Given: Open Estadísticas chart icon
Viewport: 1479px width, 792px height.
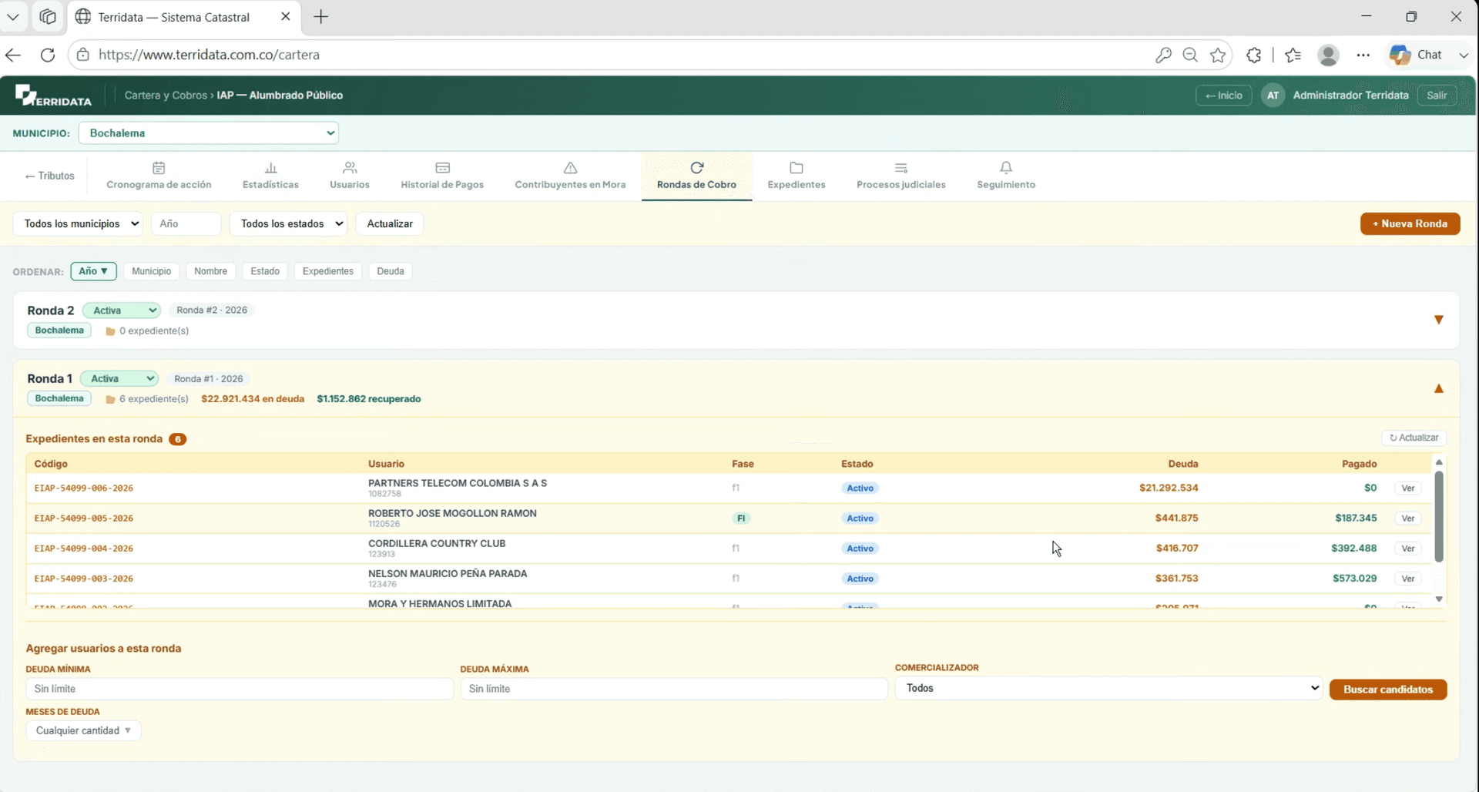Looking at the screenshot, I should pyautogui.click(x=270, y=168).
